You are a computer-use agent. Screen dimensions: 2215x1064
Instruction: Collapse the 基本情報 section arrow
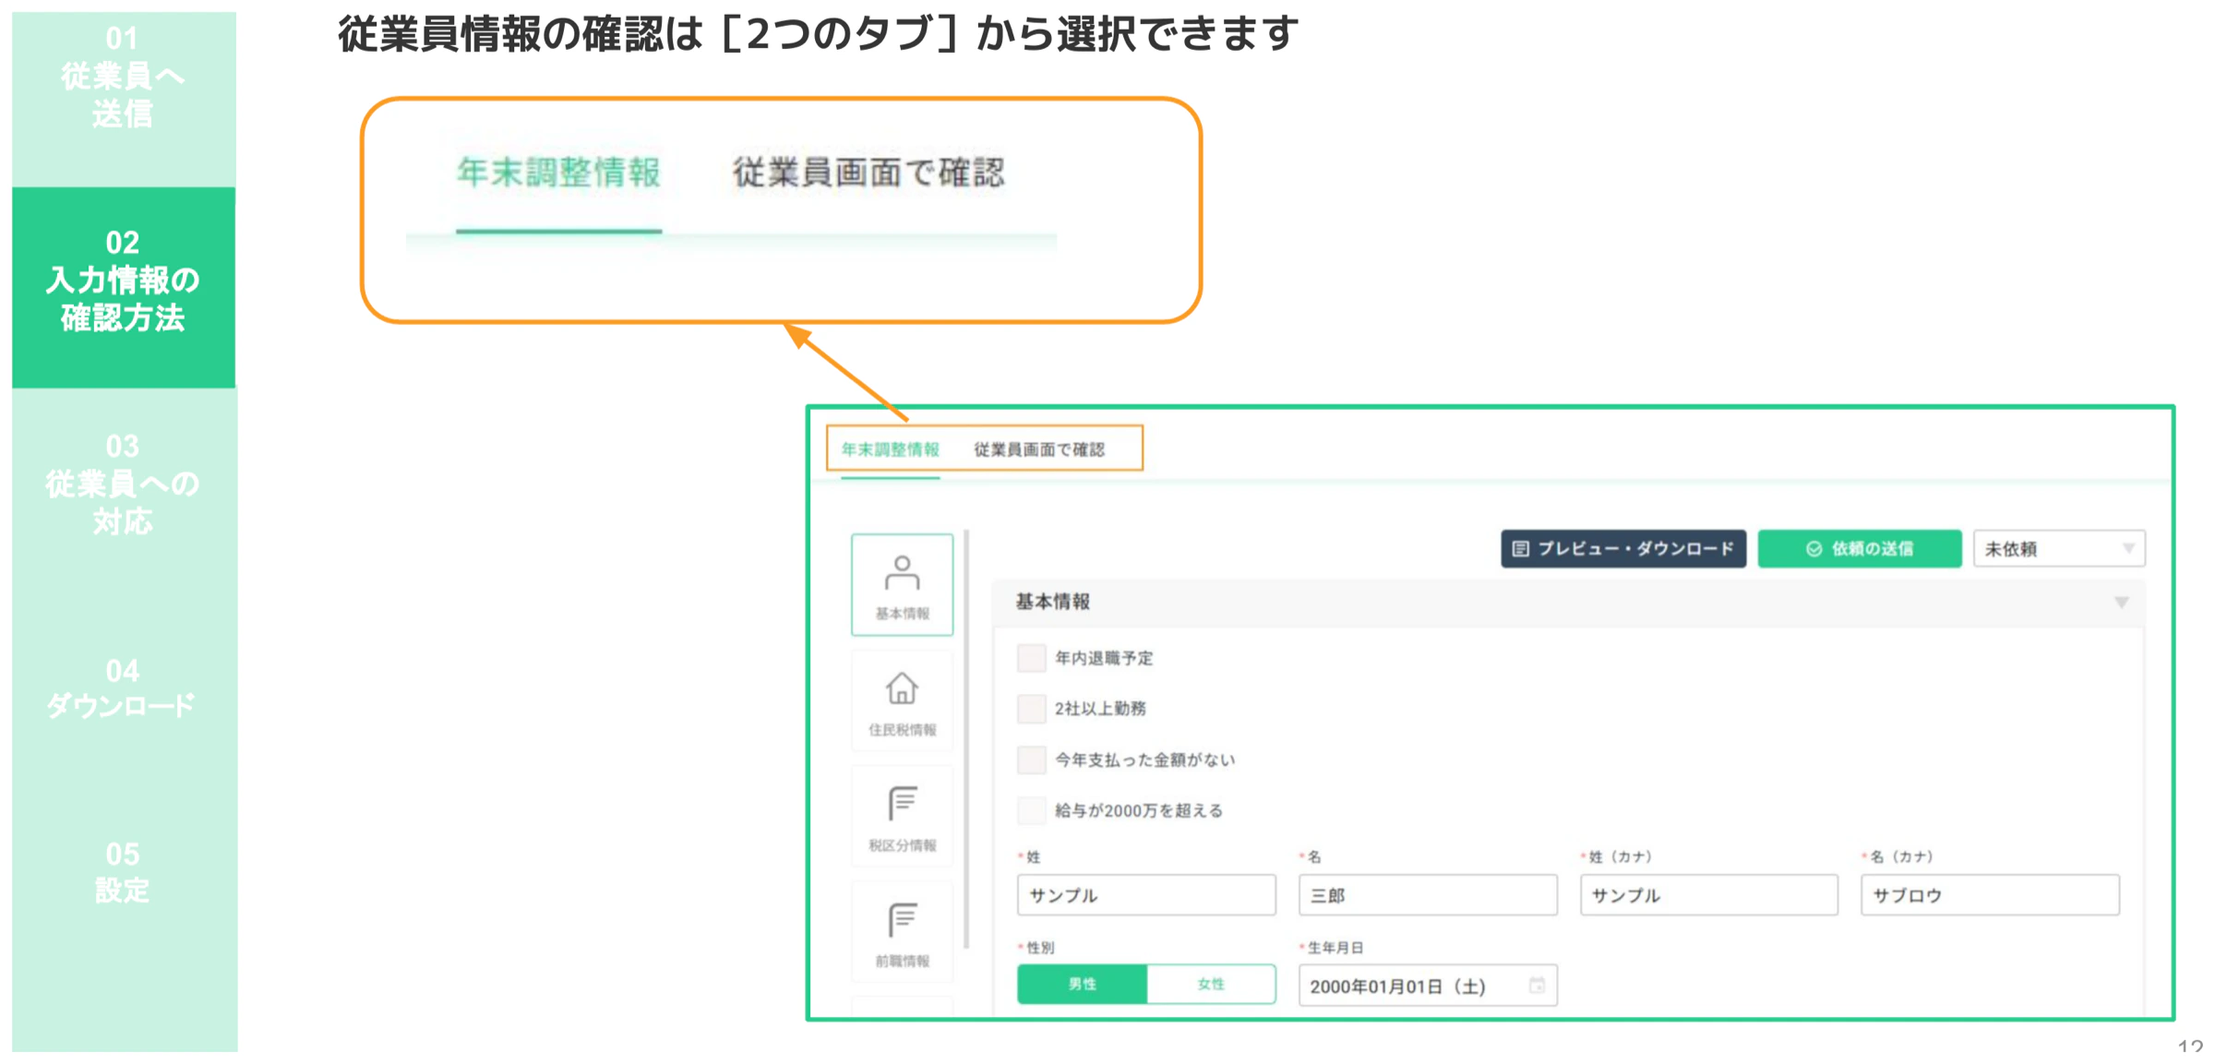click(2122, 603)
